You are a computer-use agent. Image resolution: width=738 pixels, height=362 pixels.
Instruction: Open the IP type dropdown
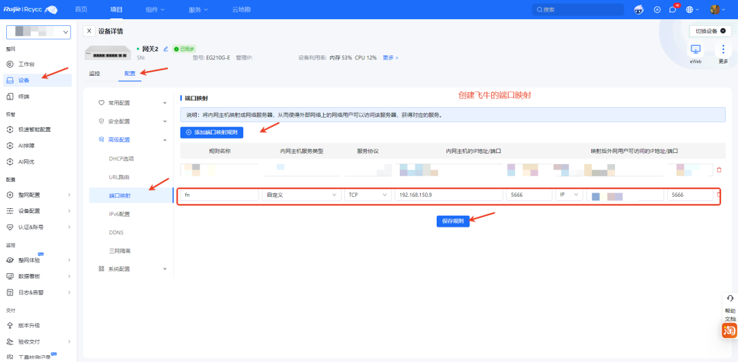point(569,195)
